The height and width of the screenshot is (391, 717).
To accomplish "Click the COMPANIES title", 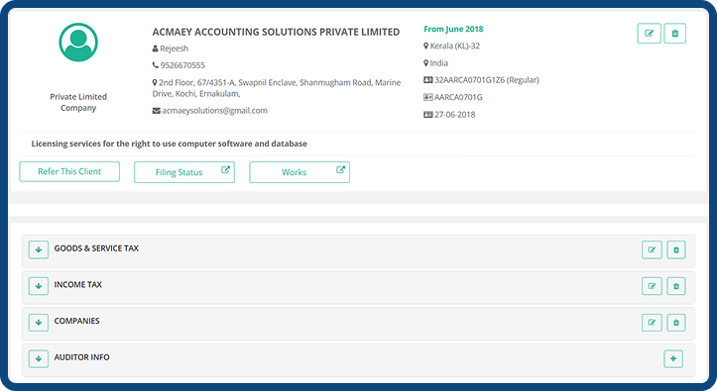I will (76, 321).
